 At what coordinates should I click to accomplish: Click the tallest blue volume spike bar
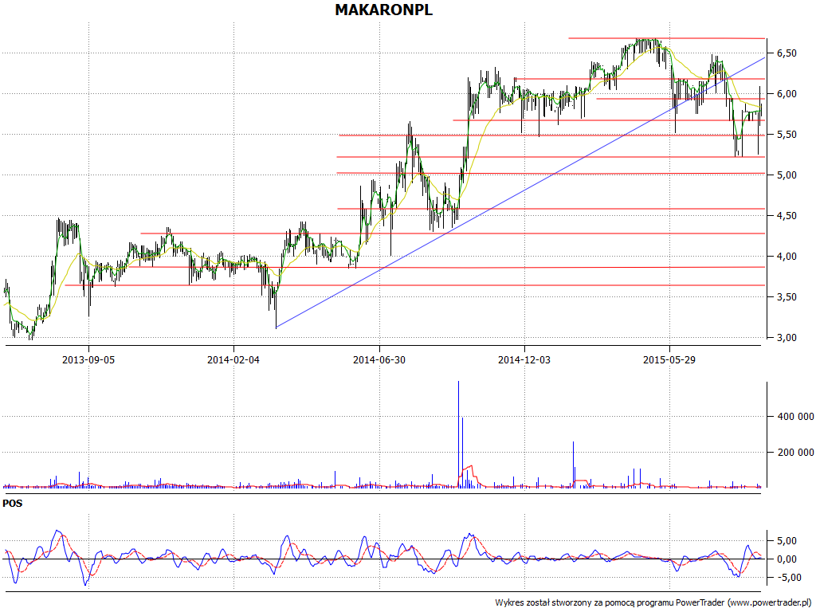[458, 434]
